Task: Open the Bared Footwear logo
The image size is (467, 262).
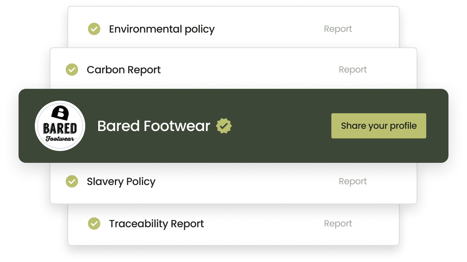Action: click(x=60, y=126)
